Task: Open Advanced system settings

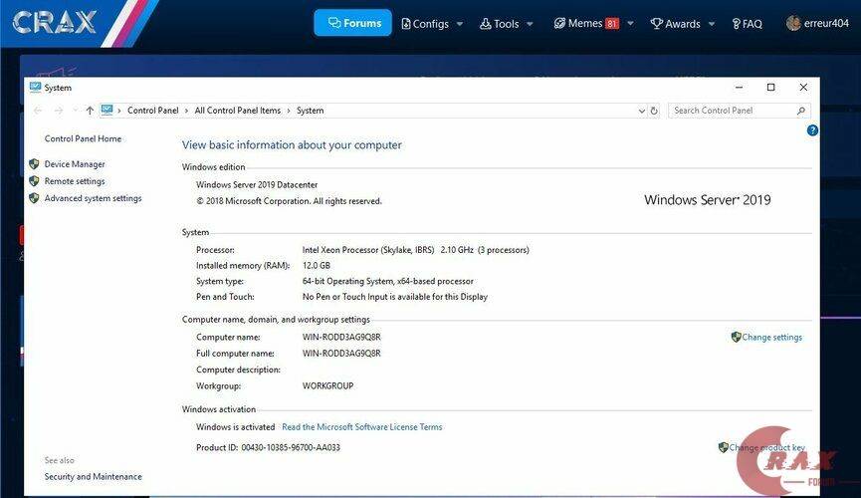Action: [x=93, y=198]
